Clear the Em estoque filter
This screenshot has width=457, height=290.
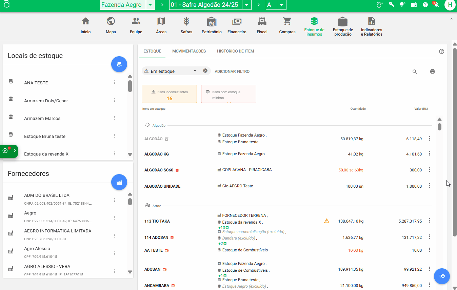(205, 71)
